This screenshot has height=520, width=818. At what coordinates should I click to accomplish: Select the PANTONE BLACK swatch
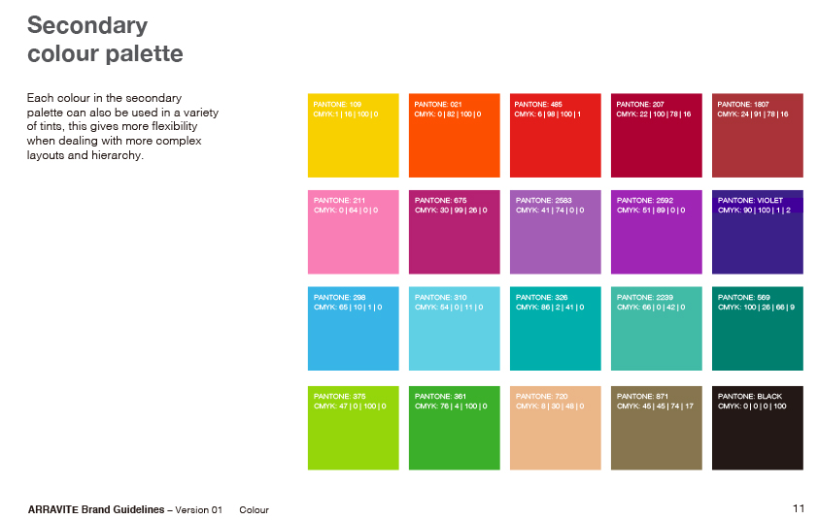758,428
